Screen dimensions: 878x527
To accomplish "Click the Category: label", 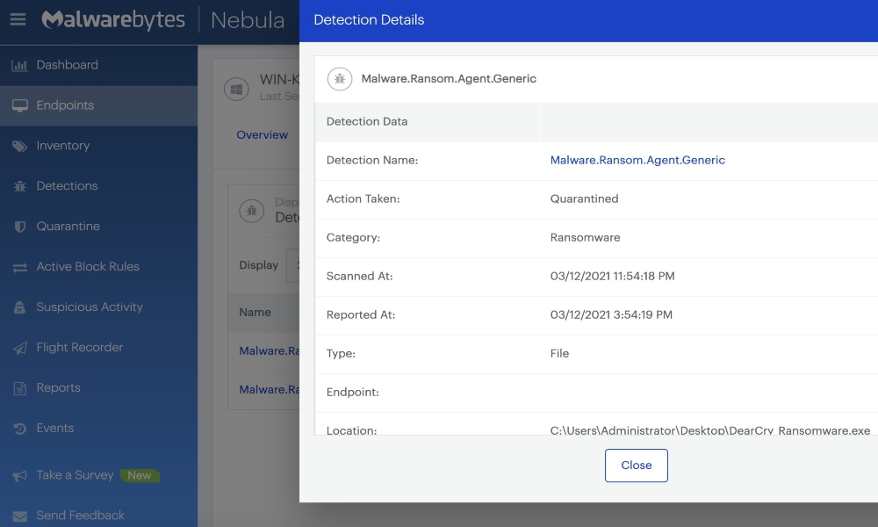I will (353, 237).
